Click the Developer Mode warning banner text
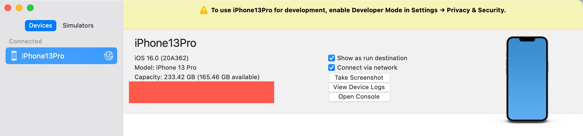 [x=358, y=10]
